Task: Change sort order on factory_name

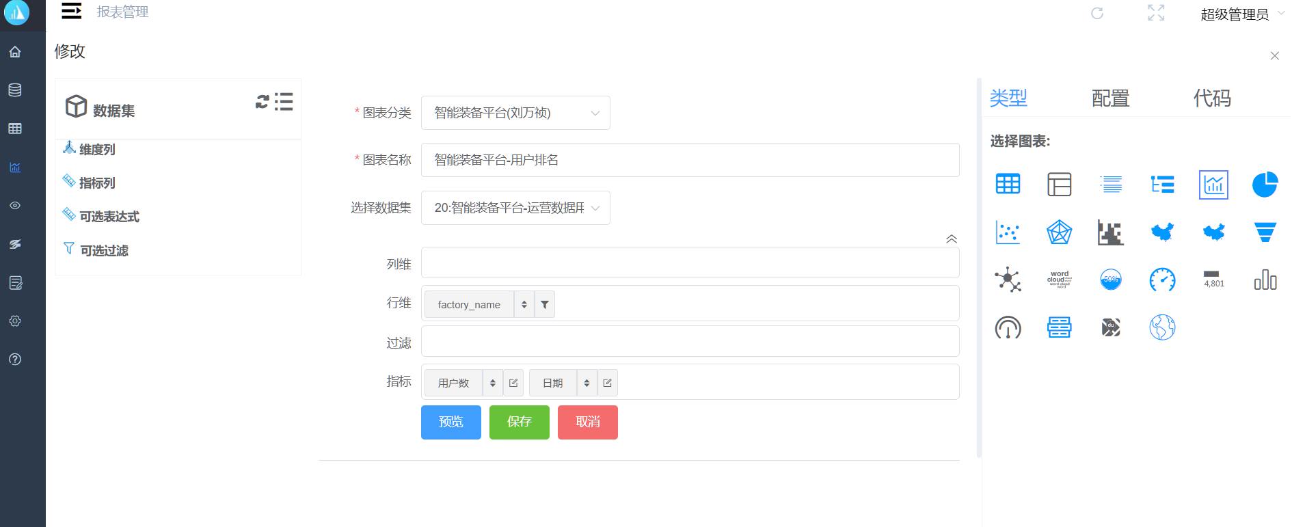Action: 524,305
